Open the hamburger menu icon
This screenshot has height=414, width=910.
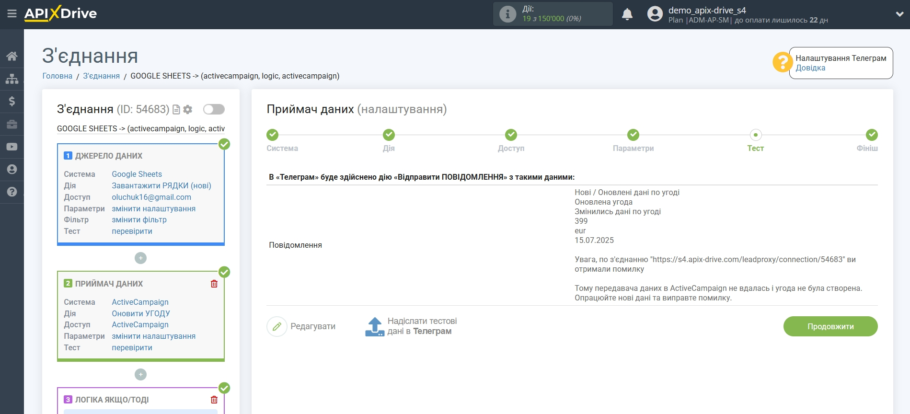12,14
